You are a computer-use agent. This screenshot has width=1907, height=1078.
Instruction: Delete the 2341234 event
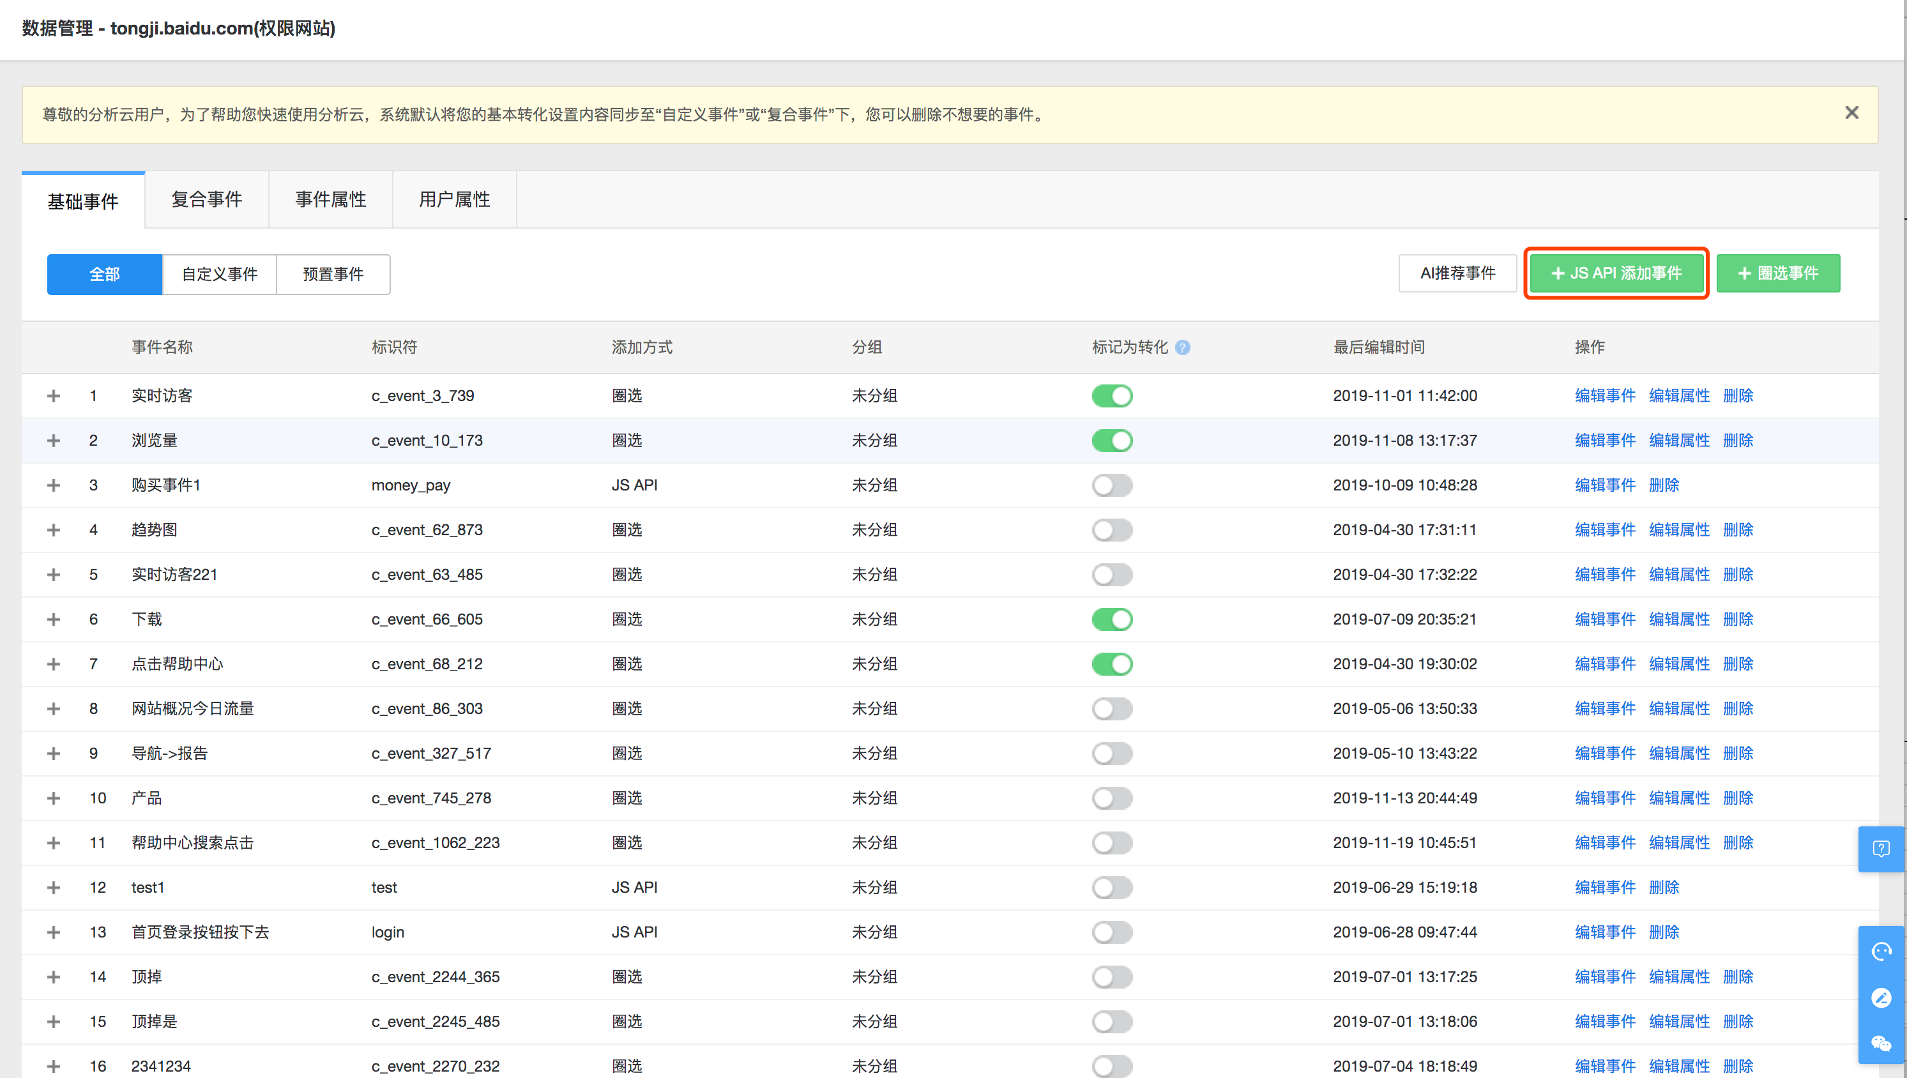point(1738,1066)
